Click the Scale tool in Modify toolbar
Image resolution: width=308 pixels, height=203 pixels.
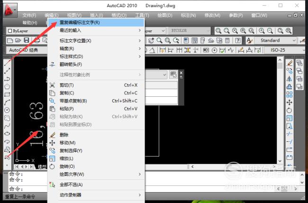click(290, 118)
